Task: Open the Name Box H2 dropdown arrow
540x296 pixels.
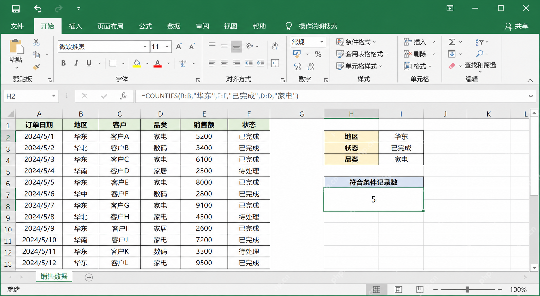Action: (x=54, y=96)
